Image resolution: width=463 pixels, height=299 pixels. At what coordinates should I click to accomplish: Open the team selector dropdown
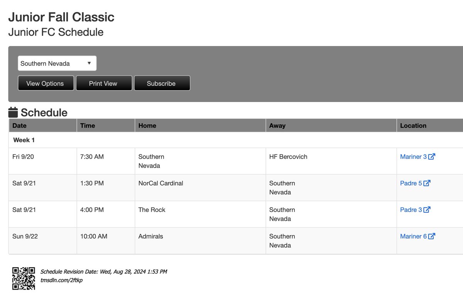pyautogui.click(x=57, y=63)
